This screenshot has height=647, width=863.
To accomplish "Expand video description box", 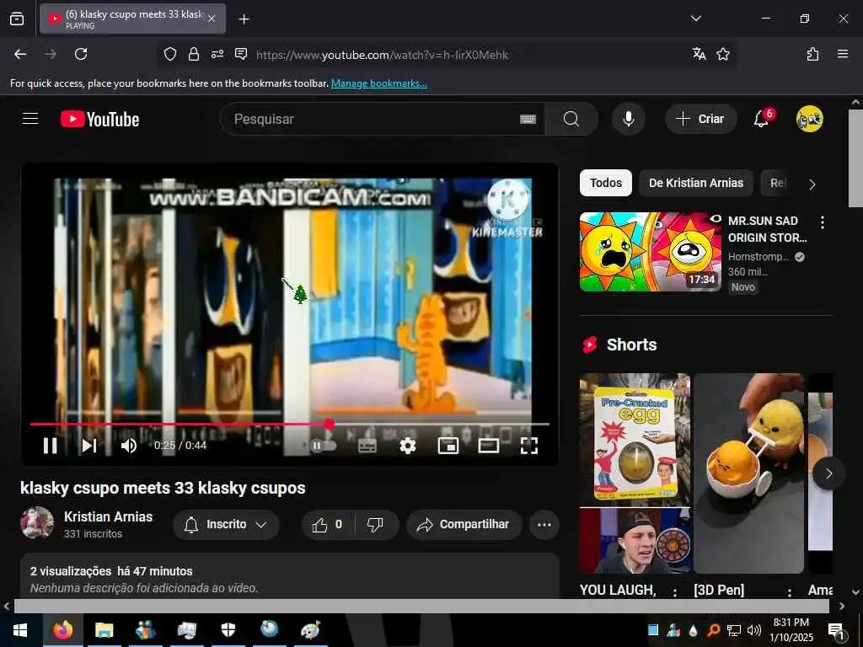I will coord(290,576).
